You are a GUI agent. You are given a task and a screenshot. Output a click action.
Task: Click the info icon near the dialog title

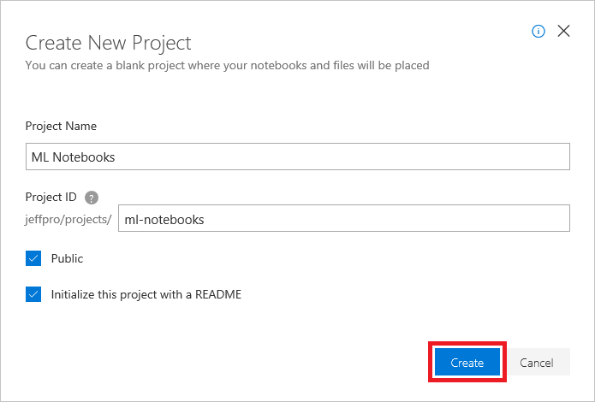[x=538, y=32]
